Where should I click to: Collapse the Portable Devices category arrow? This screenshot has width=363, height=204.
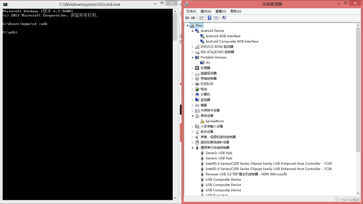(x=193, y=58)
